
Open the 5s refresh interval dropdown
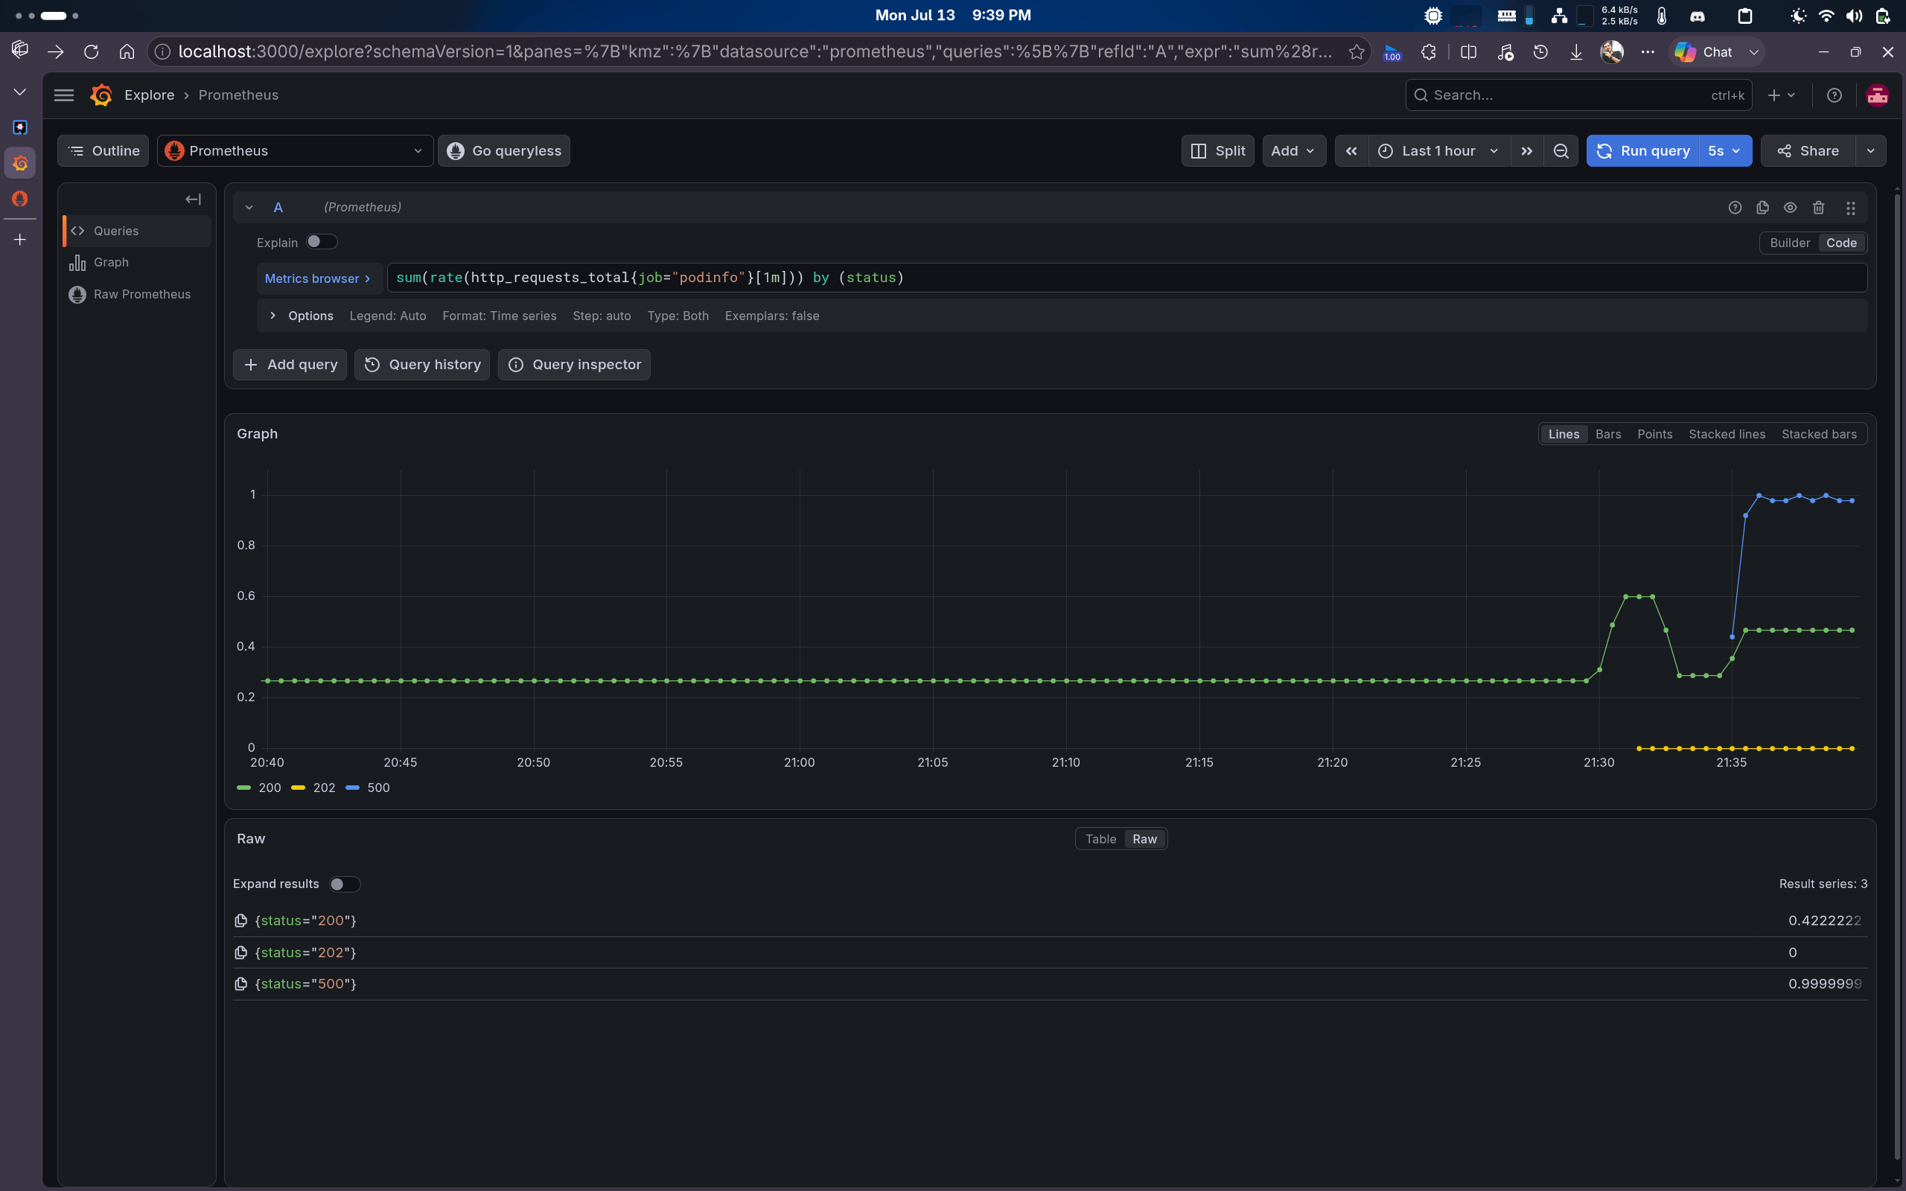[1725, 150]
